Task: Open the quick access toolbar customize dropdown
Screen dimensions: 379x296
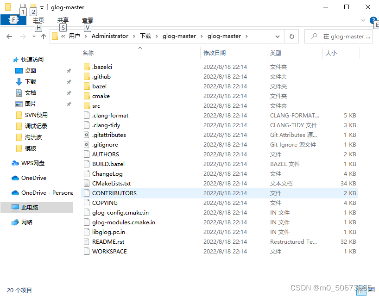Action: [41, 7]
